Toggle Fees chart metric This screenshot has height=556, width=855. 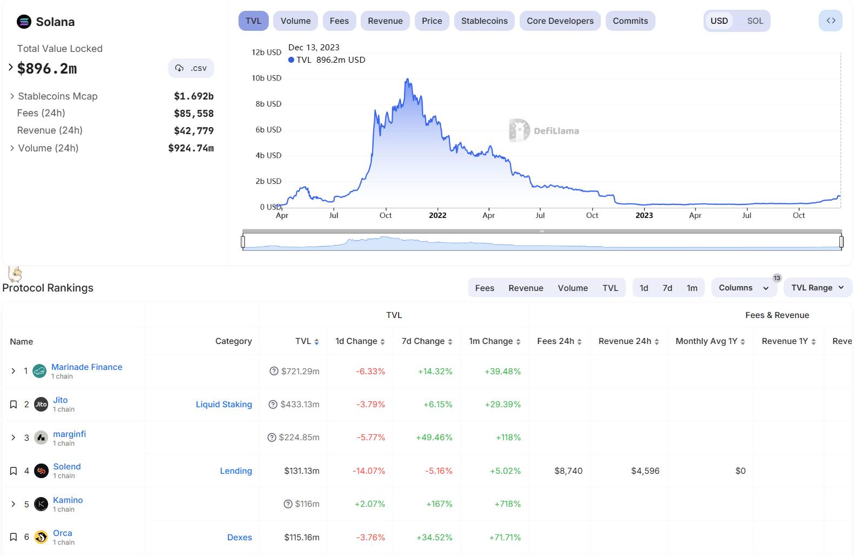pyautogui.click(x=339, y=21)
